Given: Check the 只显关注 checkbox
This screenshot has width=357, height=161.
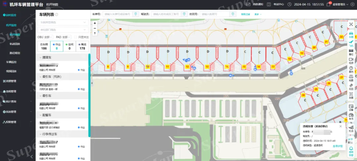Looking at the screenshot, I should pos(76,37).
